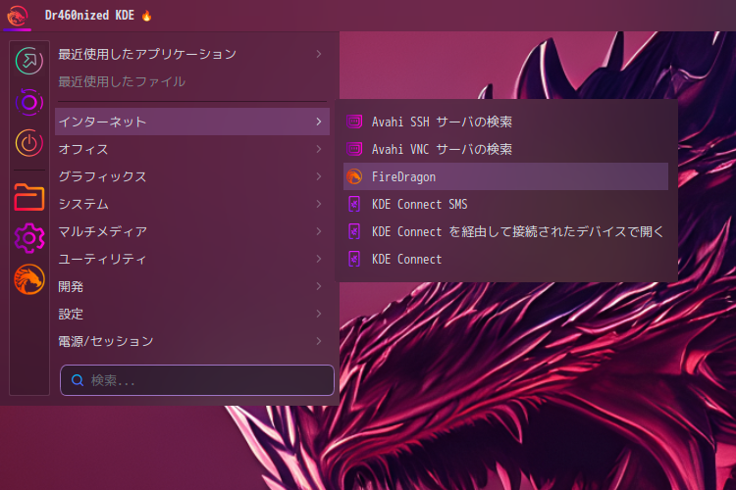Click the Garuda dragon launcher icon in the top panel

click(x=17, y=16)
